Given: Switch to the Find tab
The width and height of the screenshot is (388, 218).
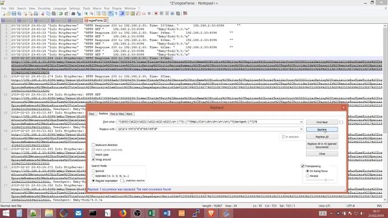Looking at the screenshot, I should pos(92,114).
